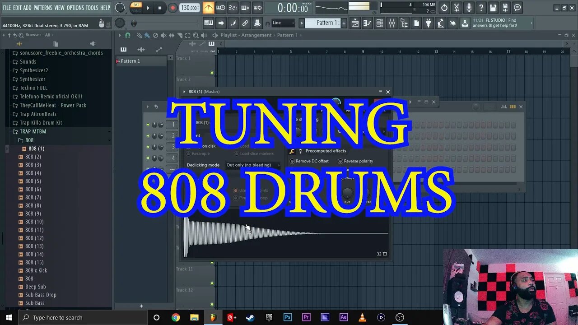The width and height of the screenshot is (578, 325).
Task: Open the TOOLS menu
Action: pos(92,8)
